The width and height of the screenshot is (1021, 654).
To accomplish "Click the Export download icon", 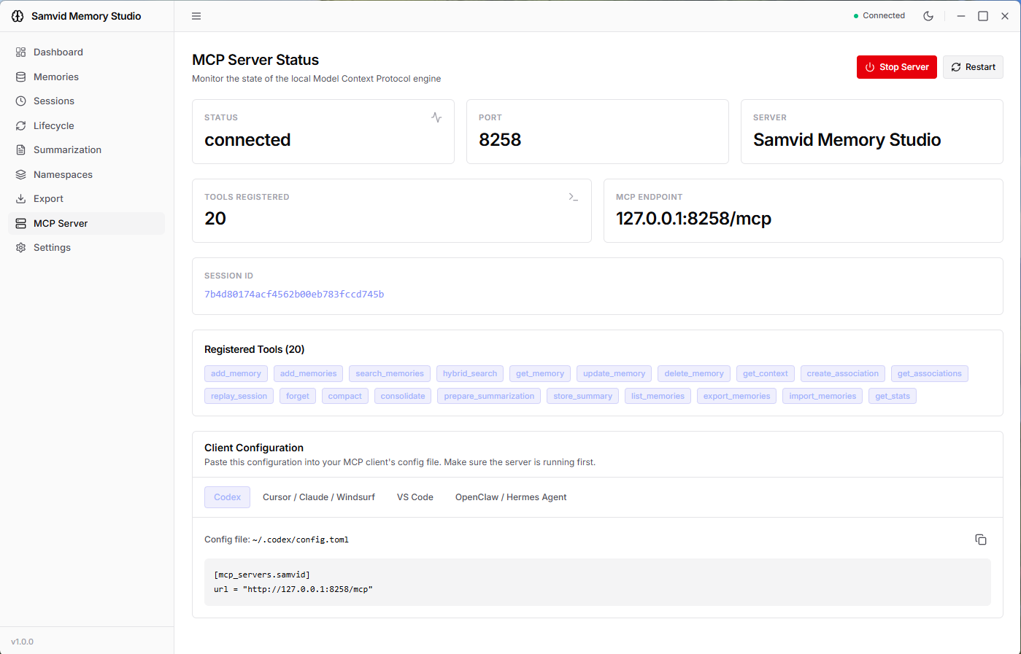I will pos(20,199).
